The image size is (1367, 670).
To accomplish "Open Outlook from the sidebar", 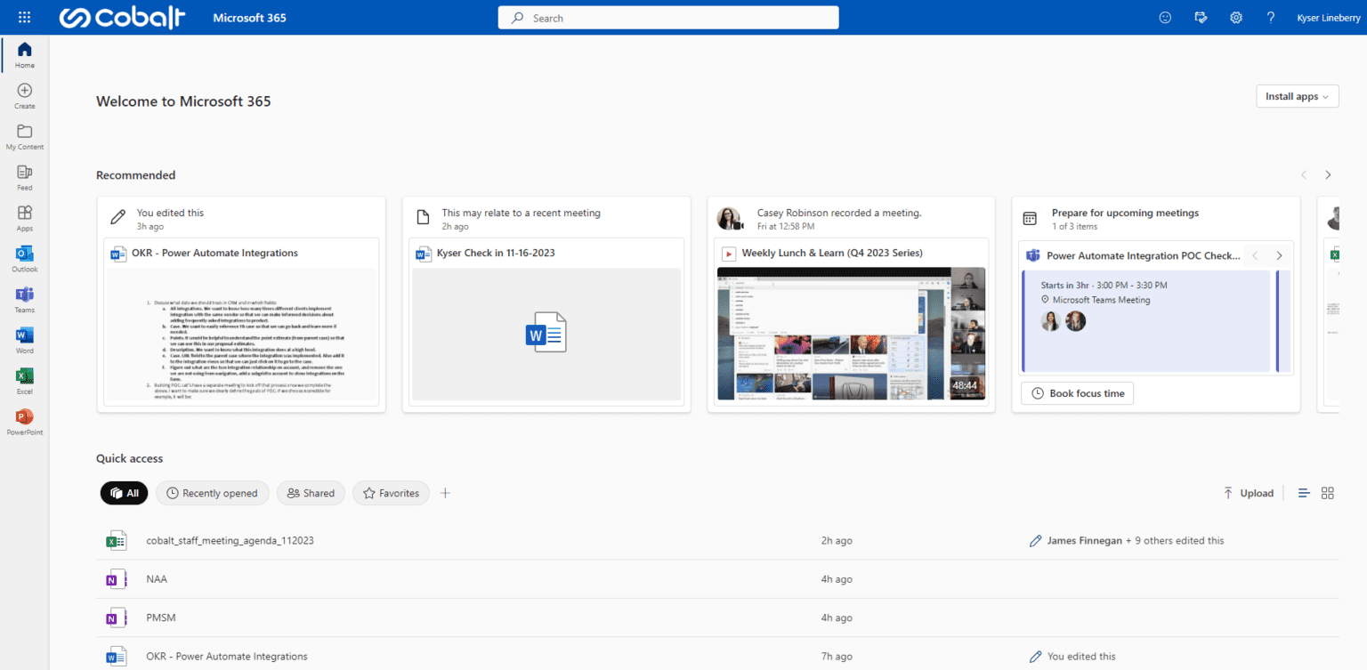I will (24, 259).
